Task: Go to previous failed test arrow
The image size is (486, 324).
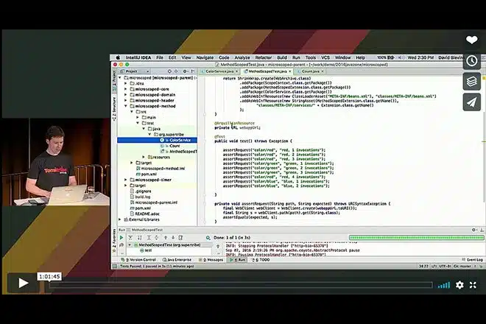Action: tap(166, 238)
